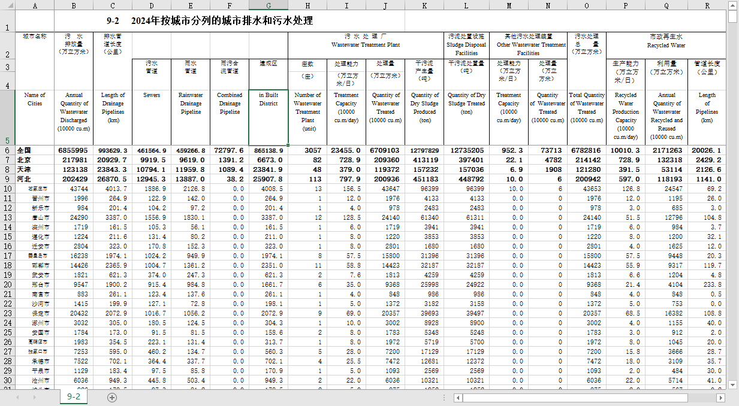Add a new sheet with plus icon
Viewport: 739px width, 406px height.
tap(112, 398)
